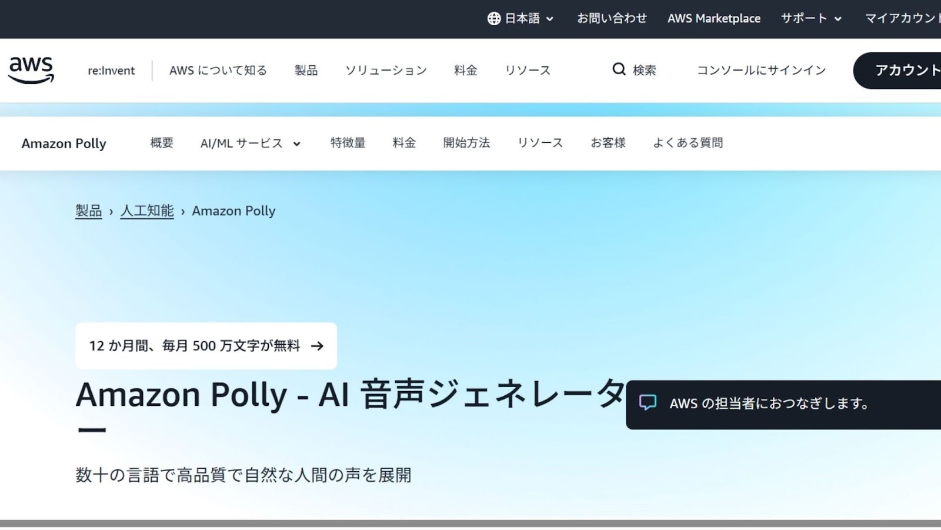Screen dimensions: 941x530
Task: Click the search magnifier icon
Action: (x=619, y=69)
